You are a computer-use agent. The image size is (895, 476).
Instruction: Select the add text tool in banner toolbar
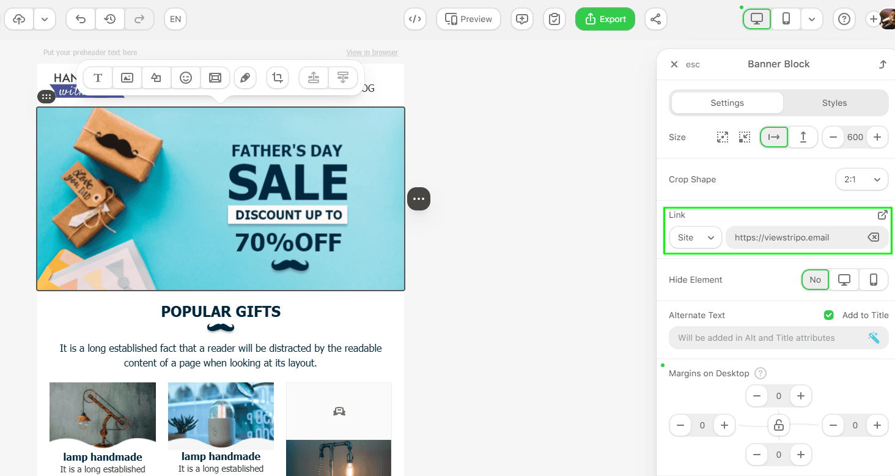pos(98,78)
